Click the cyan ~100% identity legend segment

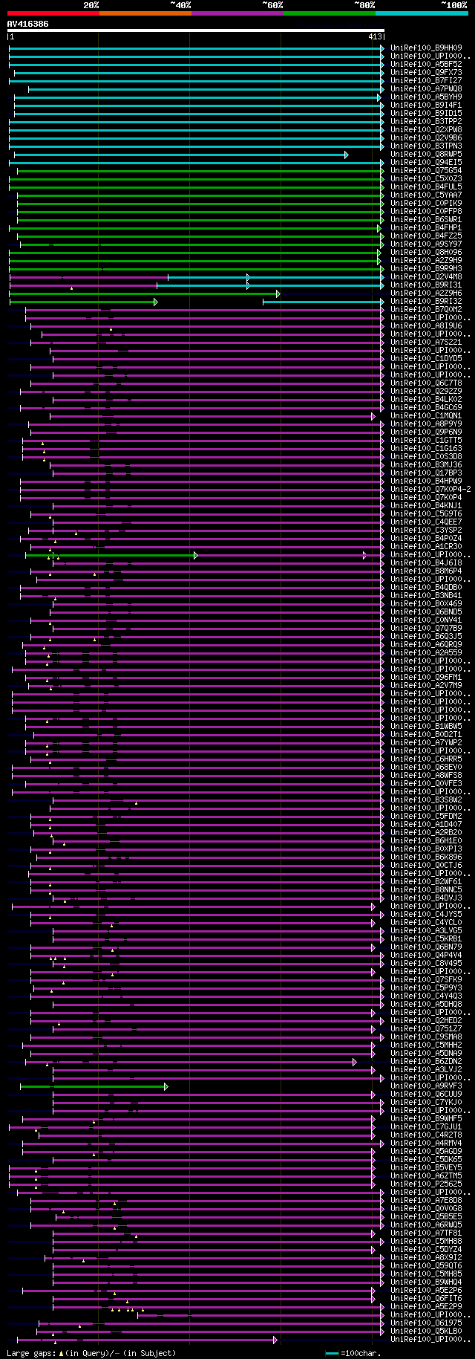(422, 13)
